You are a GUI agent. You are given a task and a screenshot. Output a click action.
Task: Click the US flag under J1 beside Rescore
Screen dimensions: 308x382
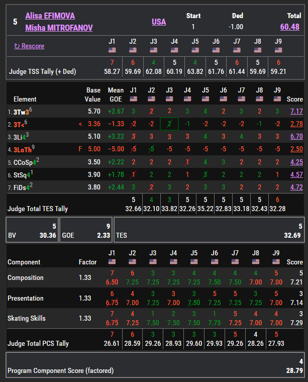pos(112,50)
